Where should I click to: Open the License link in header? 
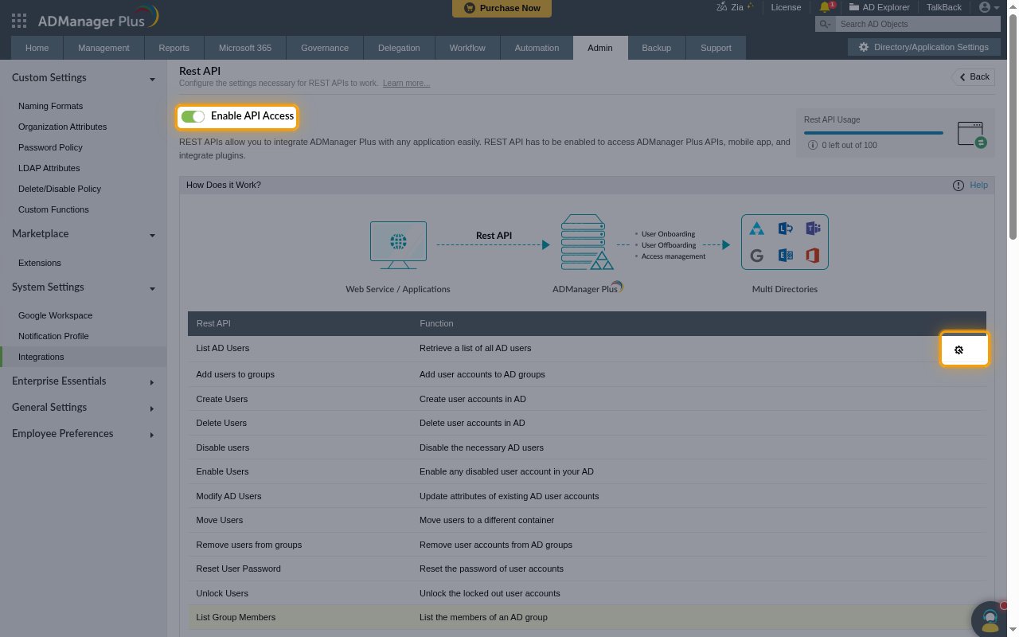786,7
